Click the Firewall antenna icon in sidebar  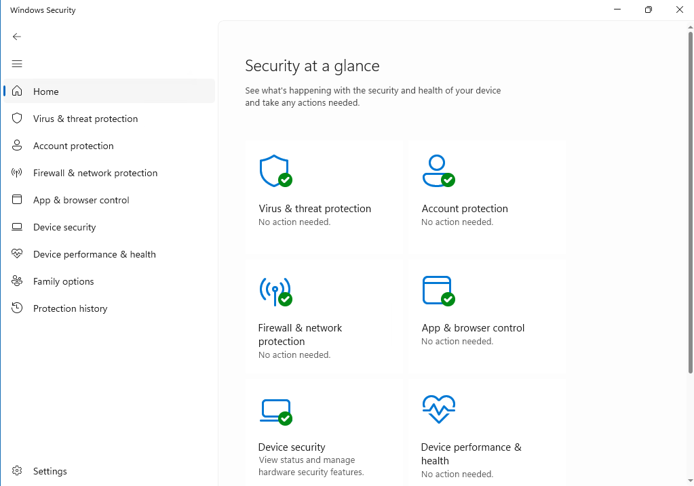click(x=18, y=173)
